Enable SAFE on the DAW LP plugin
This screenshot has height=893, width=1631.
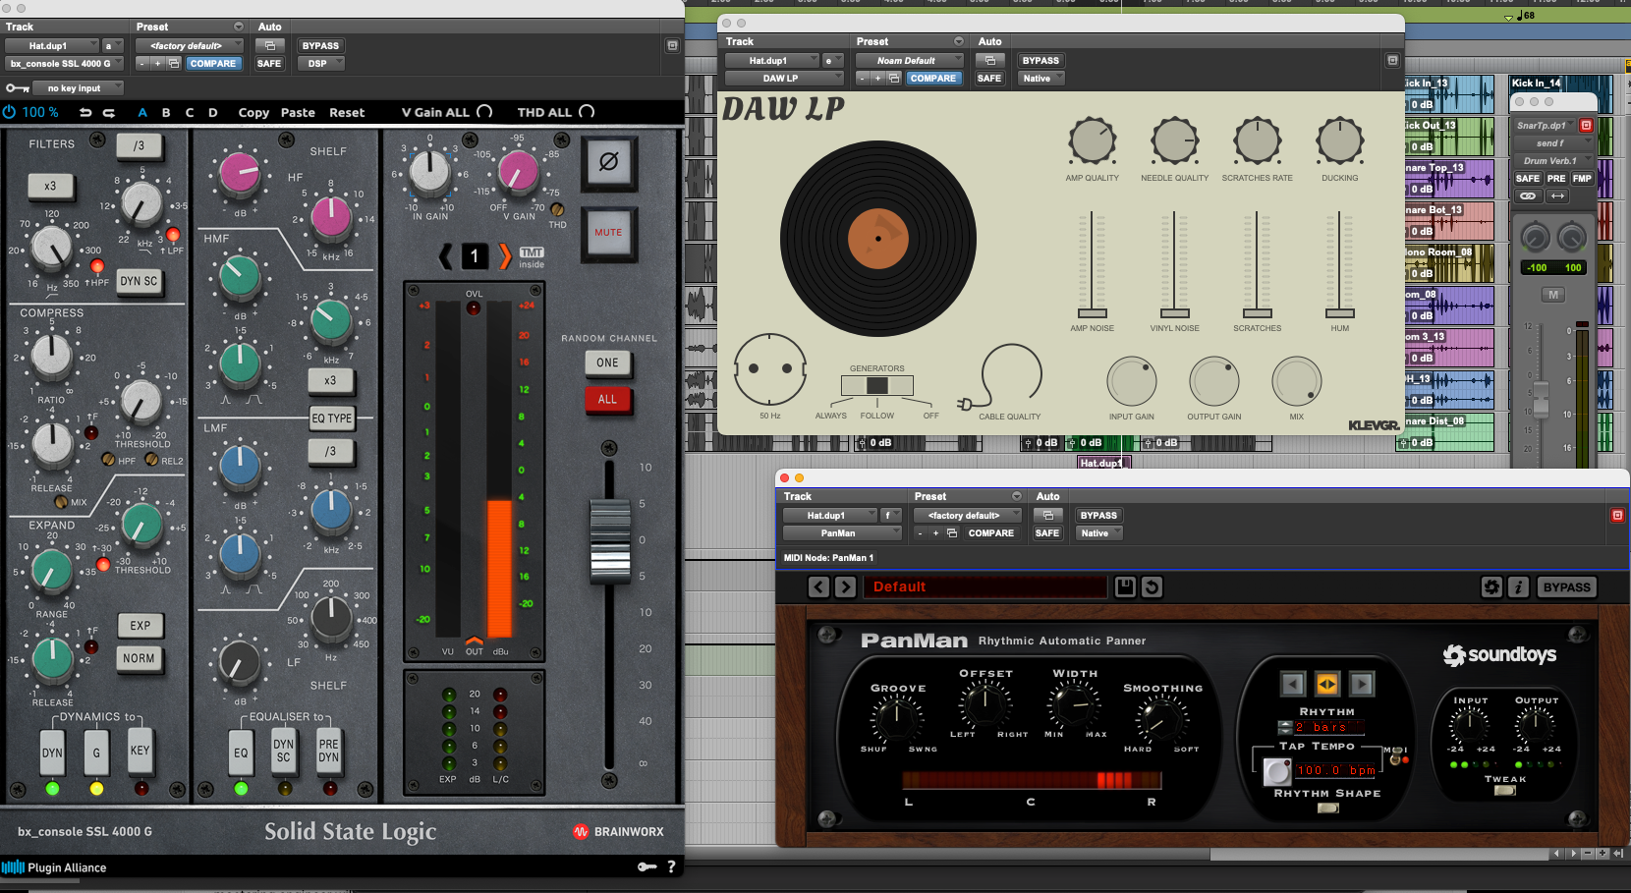[989, 78]
